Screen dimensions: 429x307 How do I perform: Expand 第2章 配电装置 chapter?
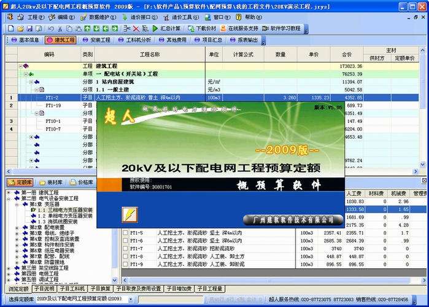pos(17,227)
